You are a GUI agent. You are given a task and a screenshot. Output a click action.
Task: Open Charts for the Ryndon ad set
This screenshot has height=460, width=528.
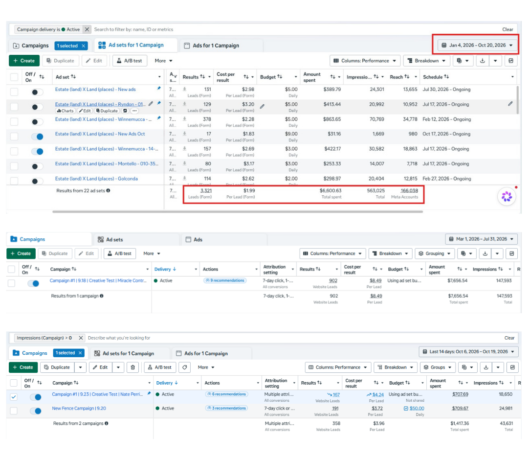(x=65, y=111)
